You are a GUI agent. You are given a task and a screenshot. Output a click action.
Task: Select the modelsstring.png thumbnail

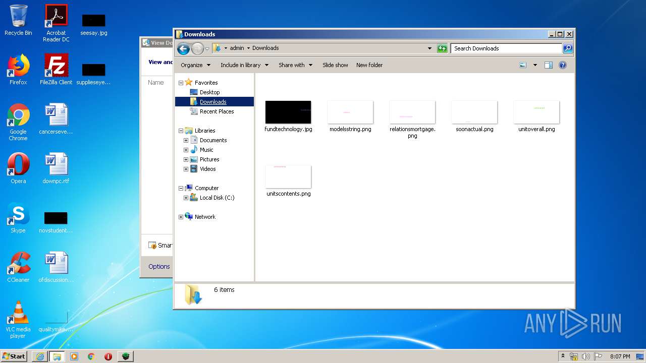coord(350,112)
